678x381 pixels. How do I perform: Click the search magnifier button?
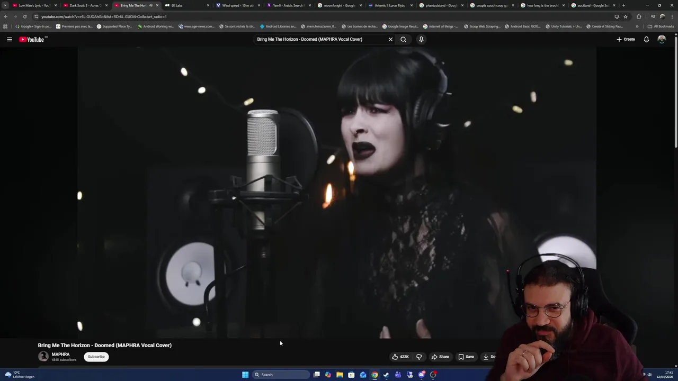(x=404, y=39)
